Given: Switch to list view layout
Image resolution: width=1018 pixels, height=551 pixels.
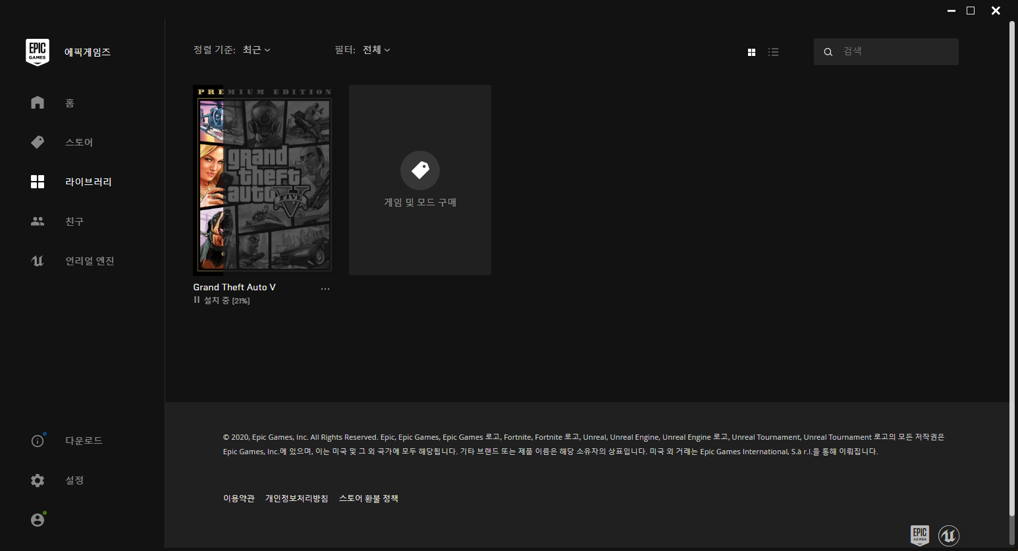Looking at the screenshot, I should [773, 52].
